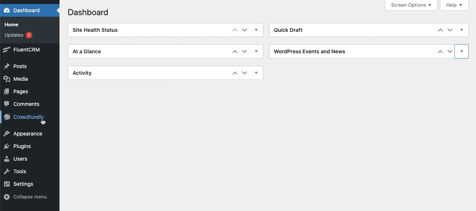
Task: Click the FluentCRM logo icon
Action: pyautogui.click(x=7, y=50)
